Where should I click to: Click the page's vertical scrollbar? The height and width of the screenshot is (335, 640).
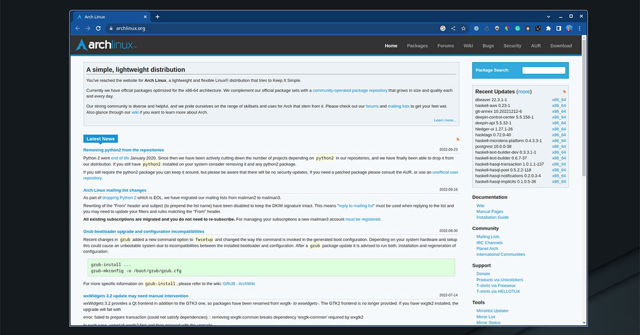click(x=584, y=107)
